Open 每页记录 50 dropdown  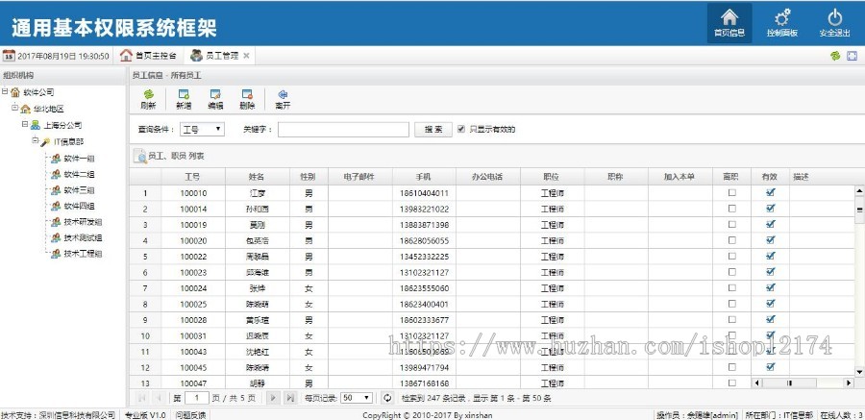[357, 397]
